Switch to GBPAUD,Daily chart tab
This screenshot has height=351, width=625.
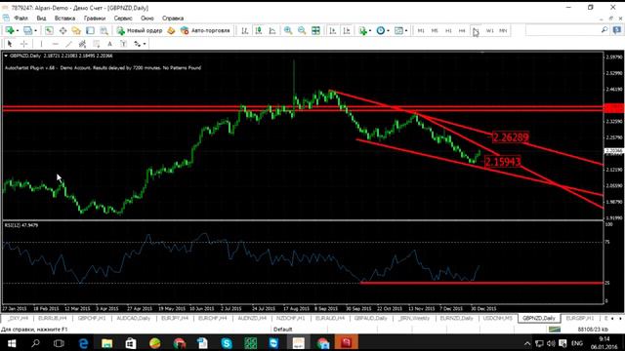(x=370, y=319)
